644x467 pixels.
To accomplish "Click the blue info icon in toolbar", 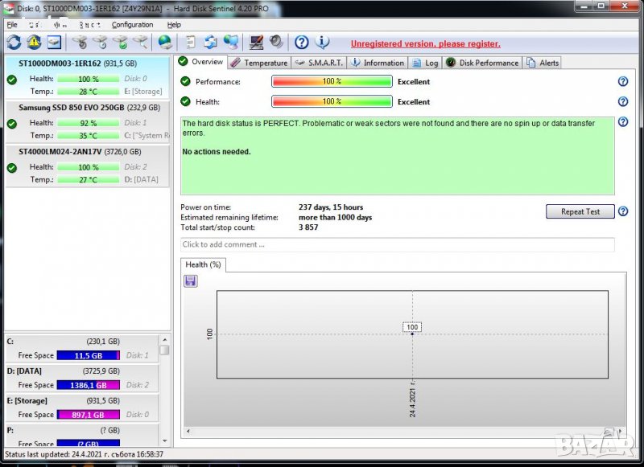I will tap(322, 43).
